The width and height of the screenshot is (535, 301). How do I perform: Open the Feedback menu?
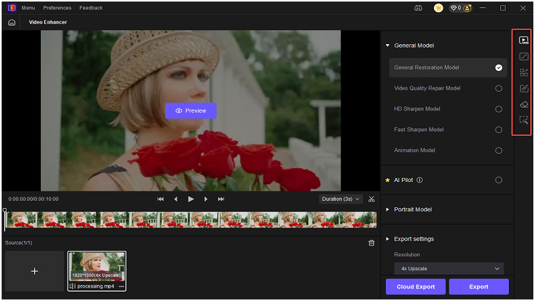coord(91,8)
